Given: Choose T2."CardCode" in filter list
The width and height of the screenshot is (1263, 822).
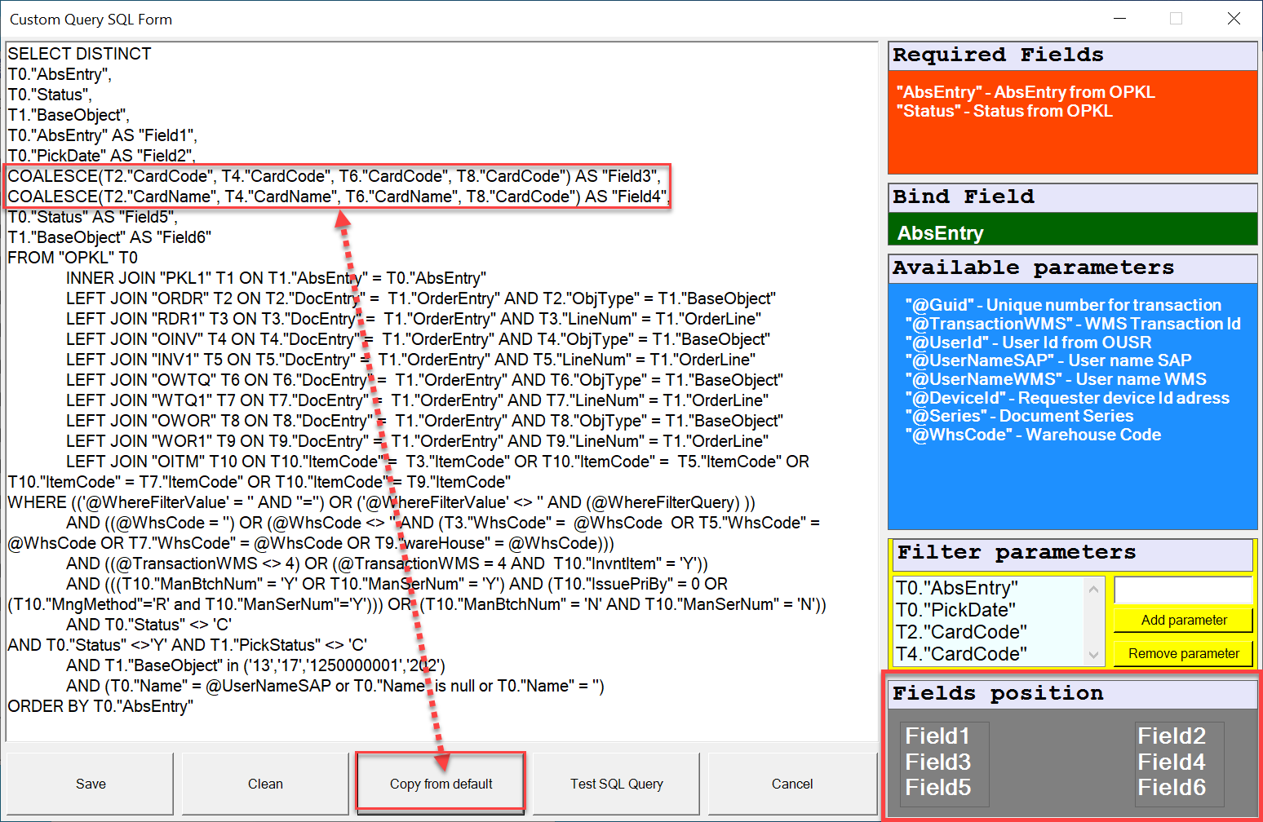Looking at the screenshot, I should coord(961,632).
